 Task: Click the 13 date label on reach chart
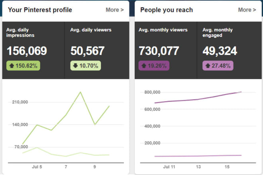[198, 167]
